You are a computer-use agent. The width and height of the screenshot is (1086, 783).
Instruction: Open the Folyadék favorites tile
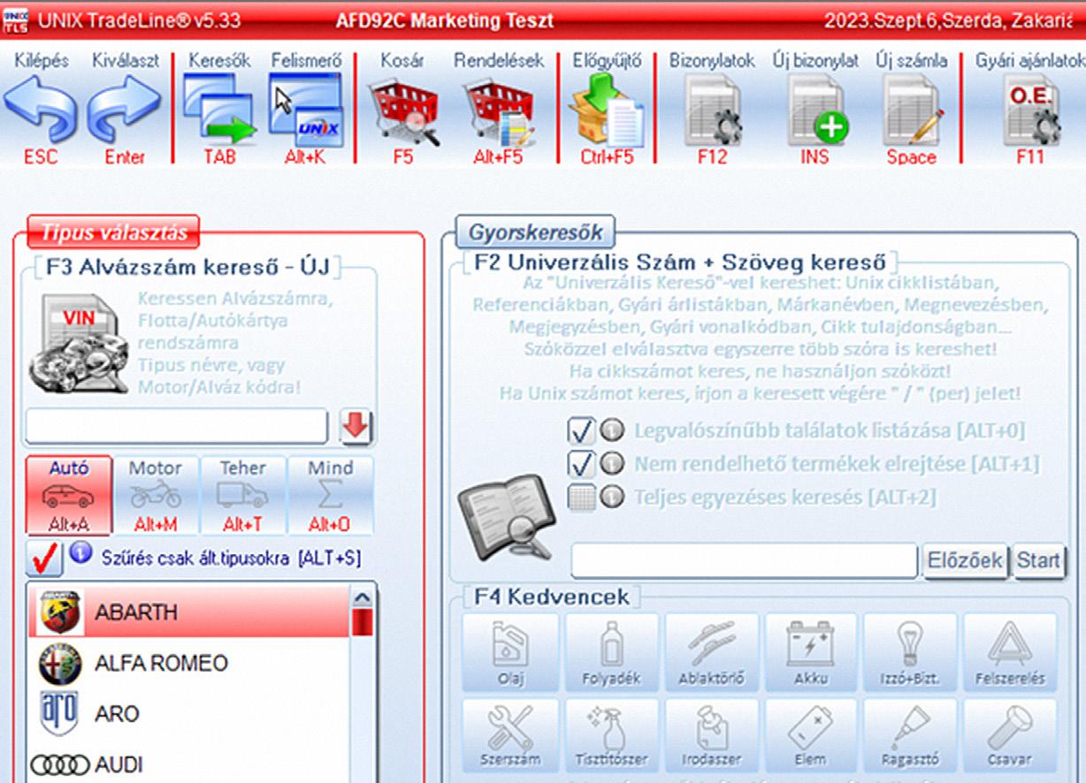[x=611, y=652]
